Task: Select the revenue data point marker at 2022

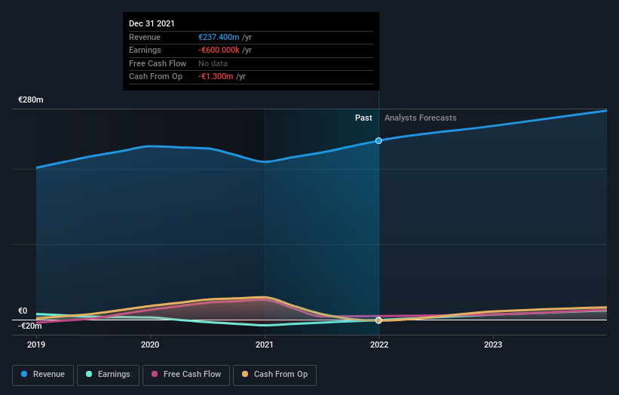Action: coord(378,141)
